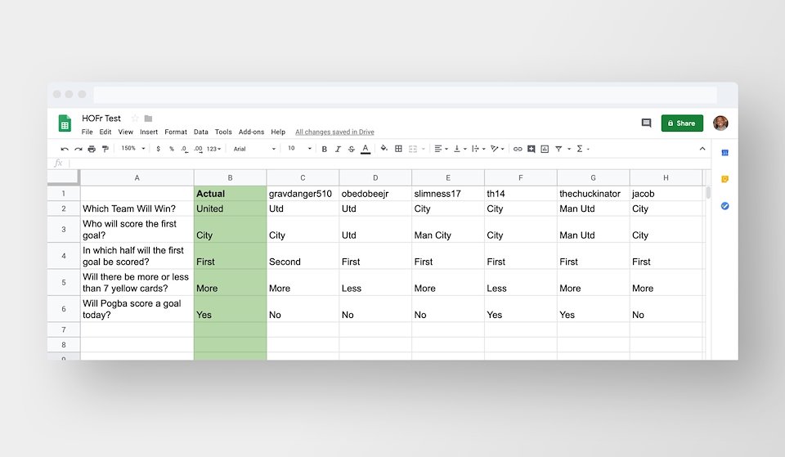The image size is (785, 457).
Task: Click the Insert link icon
Action: pos(518,149)
